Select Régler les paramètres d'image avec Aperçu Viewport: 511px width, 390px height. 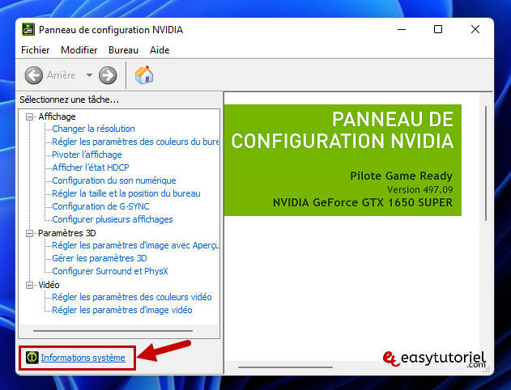tap(135, 245)
